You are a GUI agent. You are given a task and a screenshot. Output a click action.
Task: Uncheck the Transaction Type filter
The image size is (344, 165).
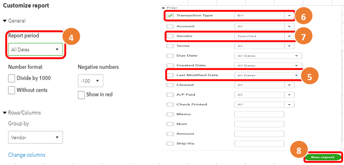tap(170, 16)
